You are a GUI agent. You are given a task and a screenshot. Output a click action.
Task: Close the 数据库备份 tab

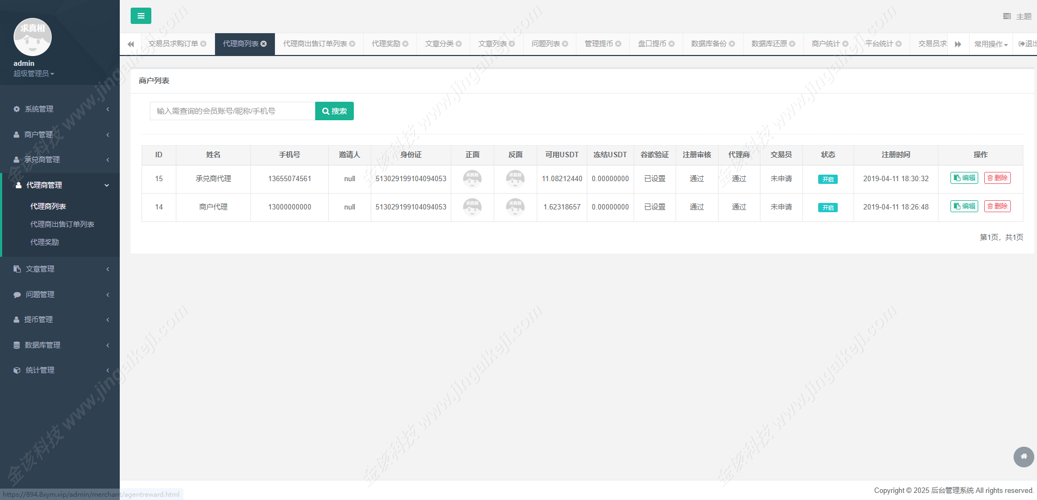click(732, 44)
